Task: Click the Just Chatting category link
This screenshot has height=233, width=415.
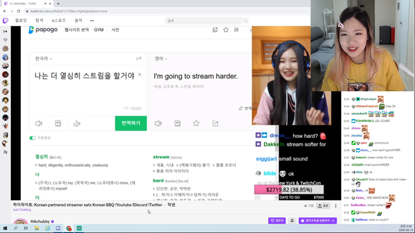Action: point(22,210)
